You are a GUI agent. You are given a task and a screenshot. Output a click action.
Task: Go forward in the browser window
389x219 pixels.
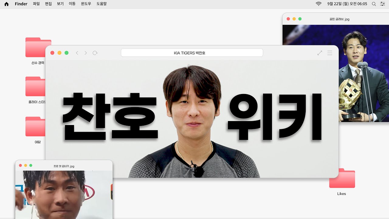[86, 53]
